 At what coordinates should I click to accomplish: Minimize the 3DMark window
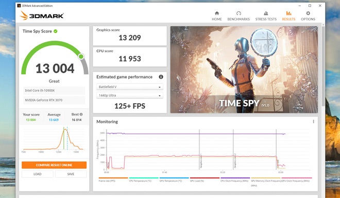pyautogui.click(x=300, y=6)
